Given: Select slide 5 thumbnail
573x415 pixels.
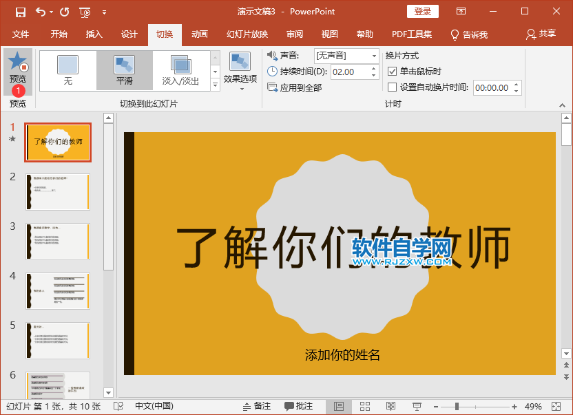Looking at the screenshot, I should (x=58, y=341).
